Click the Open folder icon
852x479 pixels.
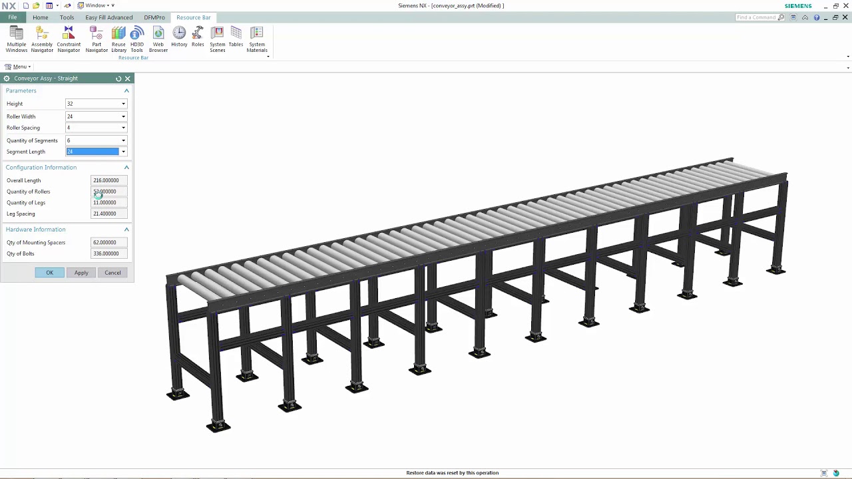[x=36, y=5]
